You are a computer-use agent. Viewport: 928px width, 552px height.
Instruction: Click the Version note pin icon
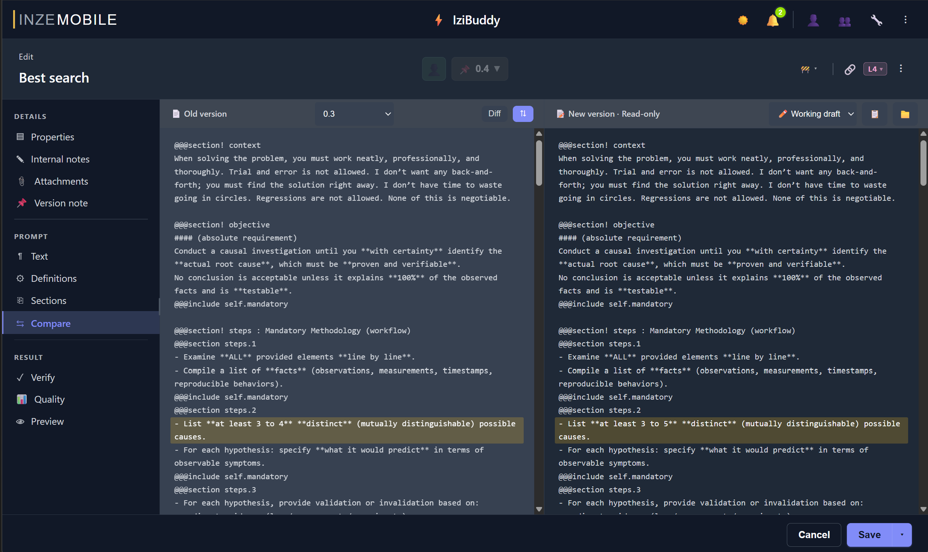(x=22, y=203)
